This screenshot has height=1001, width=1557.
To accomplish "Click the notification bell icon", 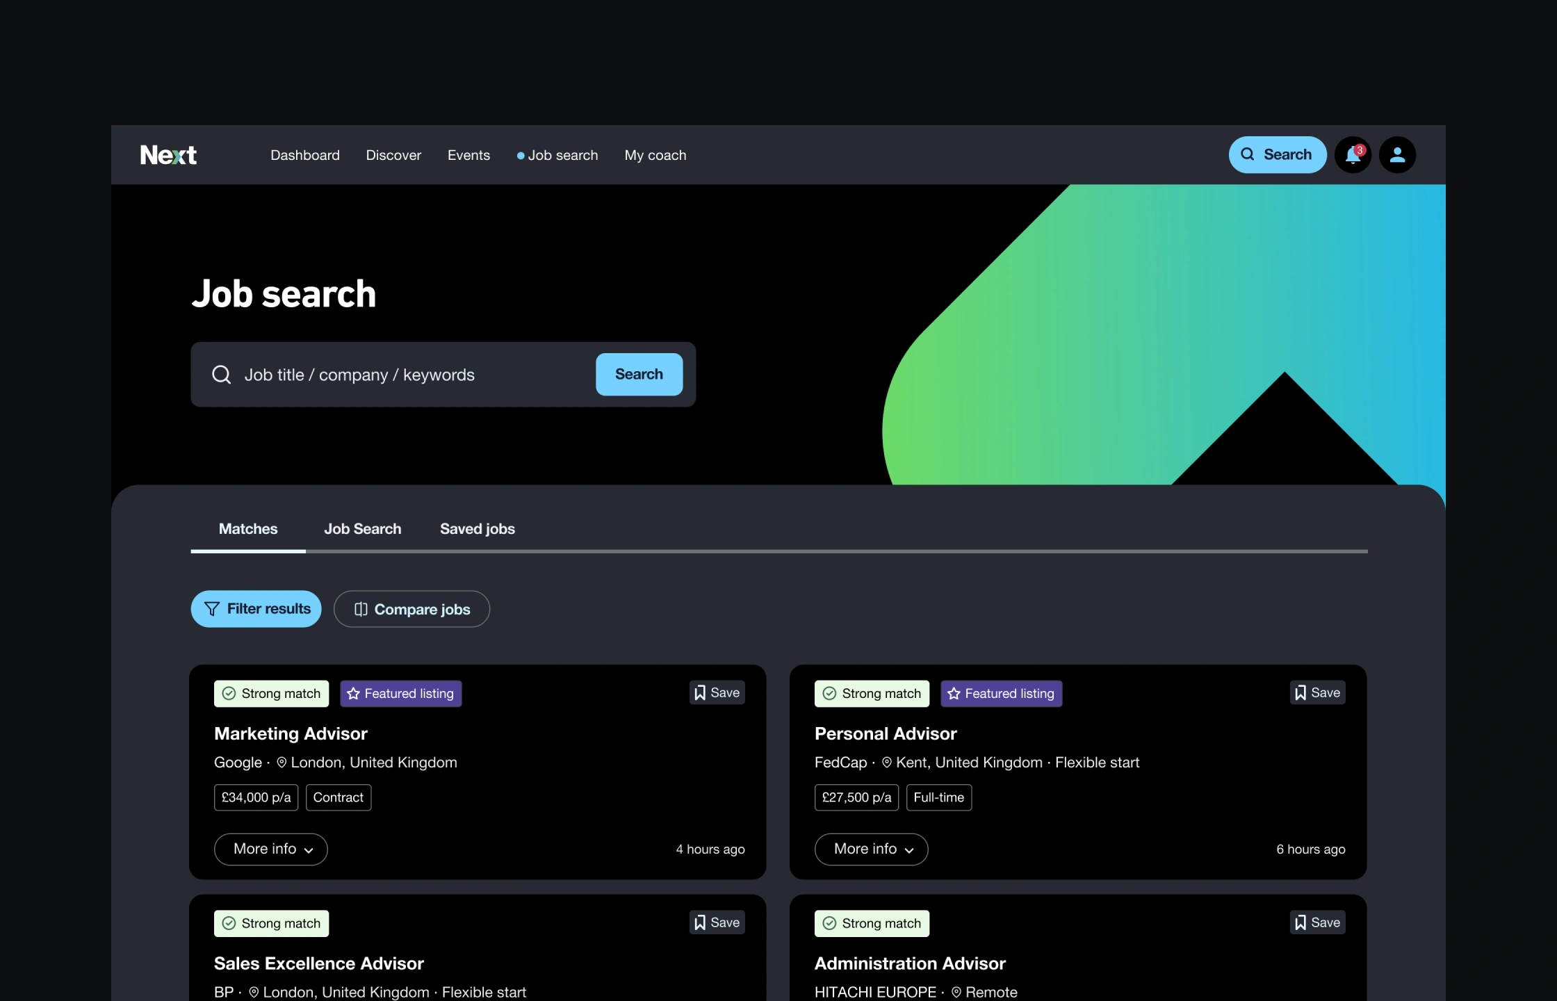I will (x=1352, y=155).
